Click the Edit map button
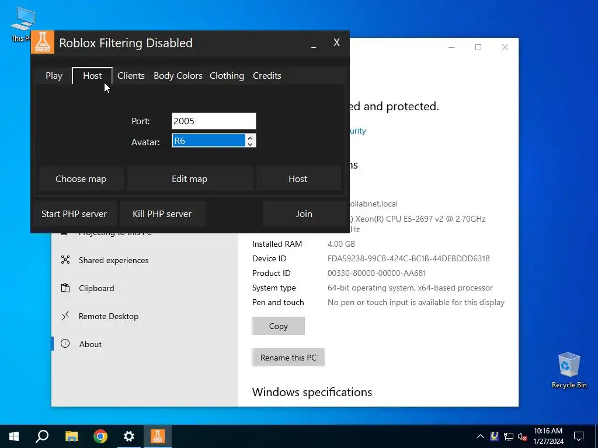Screen dimensions: 598x448 pyautogui.click(x=190, y=178)
